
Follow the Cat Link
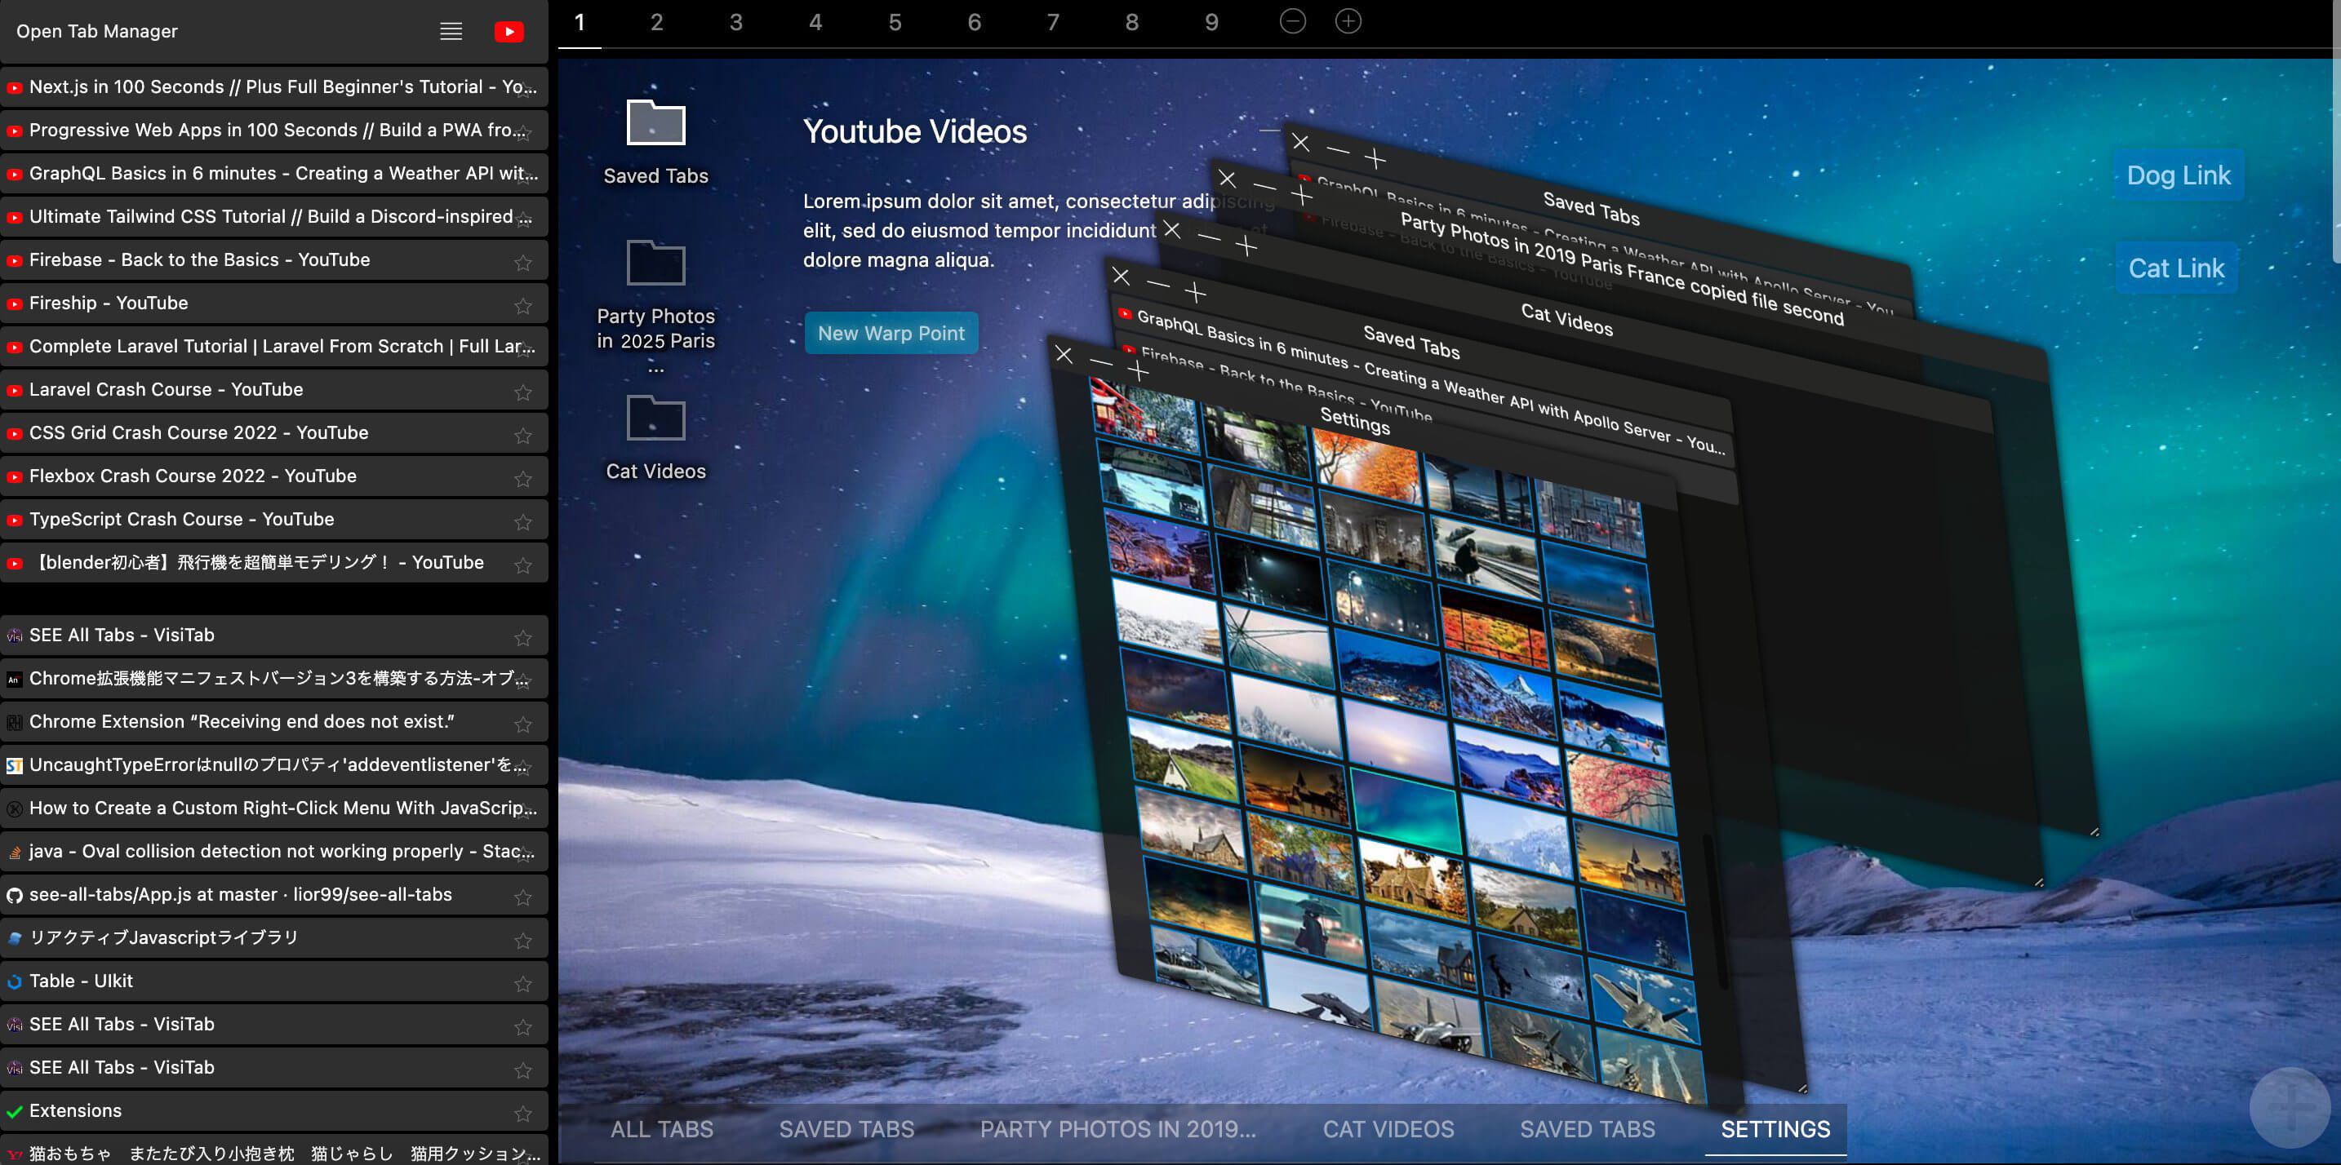click(x=2175, y=268)
